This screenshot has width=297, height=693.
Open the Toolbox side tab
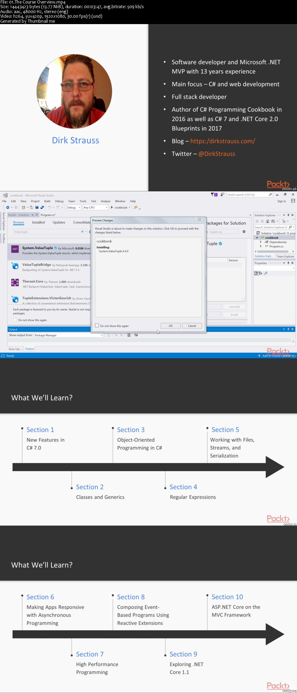click(x=3, y=238)
